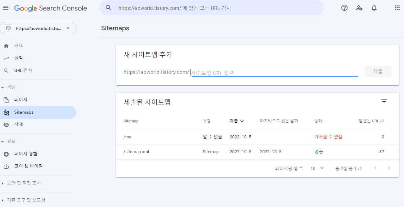Open the hamburger main menu

pyautogui.click(x=6, y=8)
